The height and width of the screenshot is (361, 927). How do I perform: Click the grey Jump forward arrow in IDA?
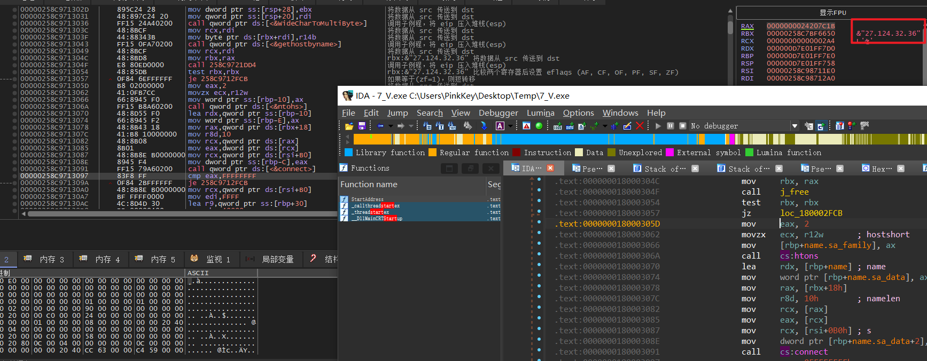(401, 126)
